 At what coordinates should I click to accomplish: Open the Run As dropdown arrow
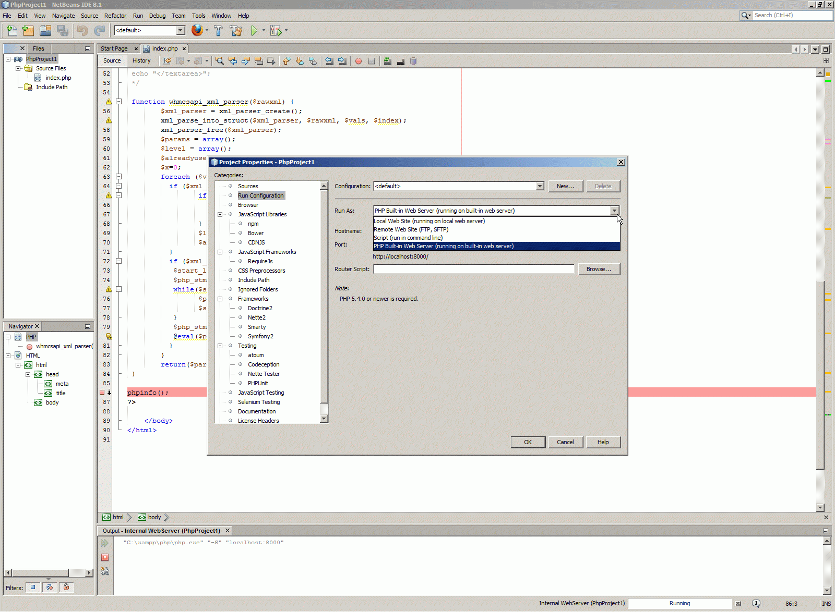pyautogui.click(x=615, y=211)
